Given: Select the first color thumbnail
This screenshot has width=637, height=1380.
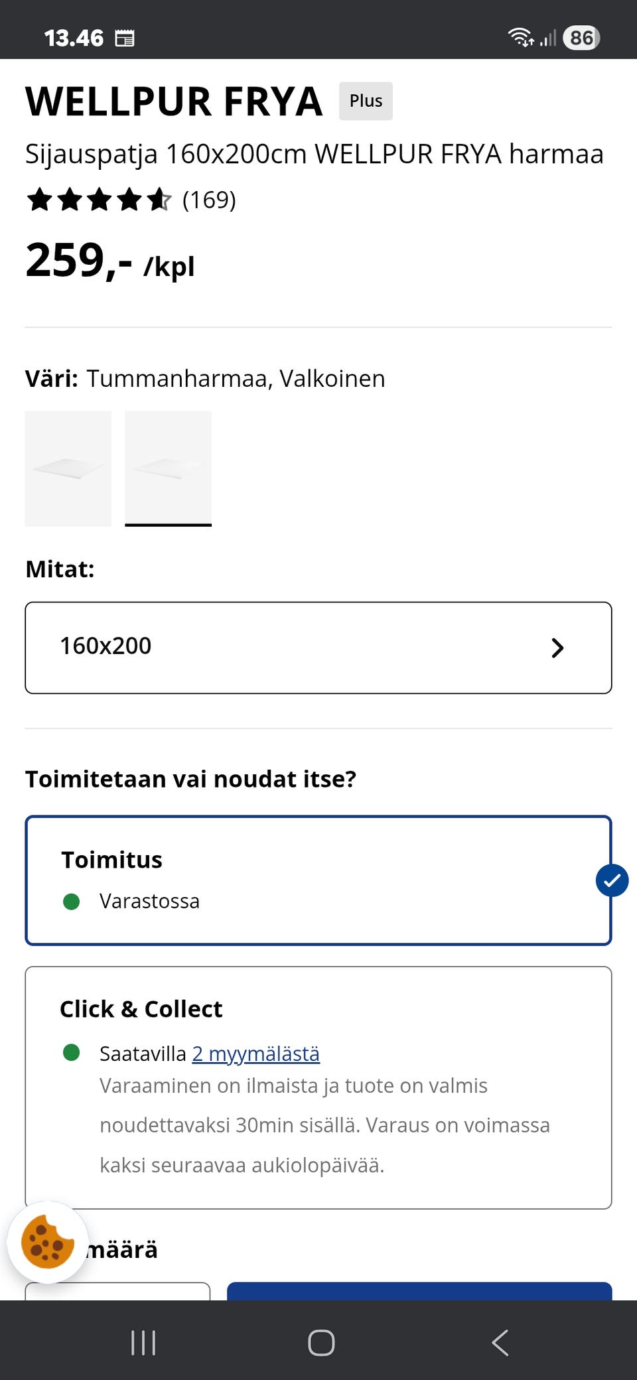Looking at the screenshot, I should point(68,468).
